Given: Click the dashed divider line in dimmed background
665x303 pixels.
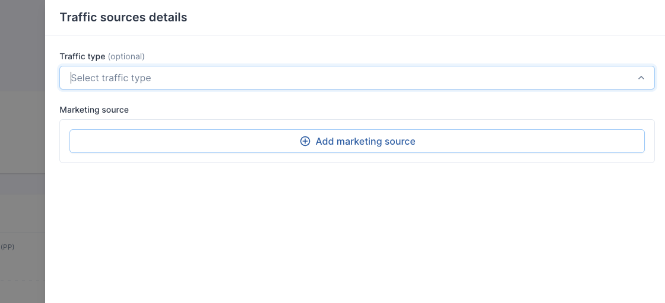Looking at the screenshot, I should [x=23, y=280].
